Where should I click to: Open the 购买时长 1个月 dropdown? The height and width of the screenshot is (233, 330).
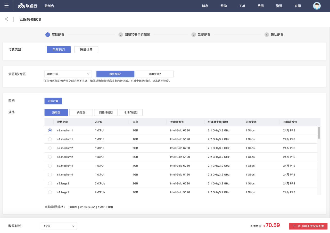point(59,226)
